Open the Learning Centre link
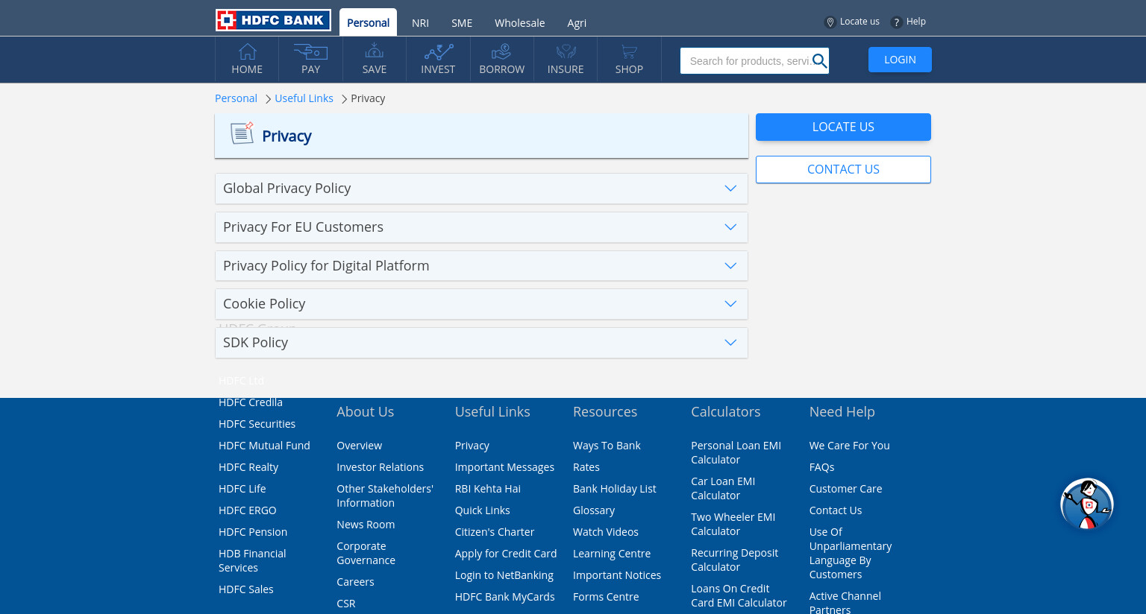The image size is (1146, 614). (612, 554)
